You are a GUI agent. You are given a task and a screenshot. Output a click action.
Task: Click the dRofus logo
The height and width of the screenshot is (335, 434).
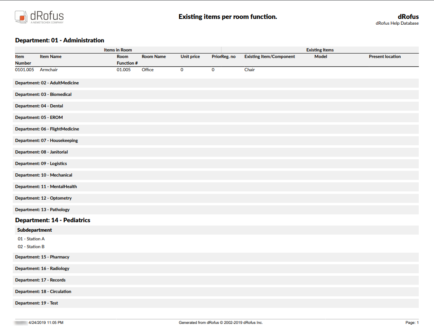coord(39,17)
